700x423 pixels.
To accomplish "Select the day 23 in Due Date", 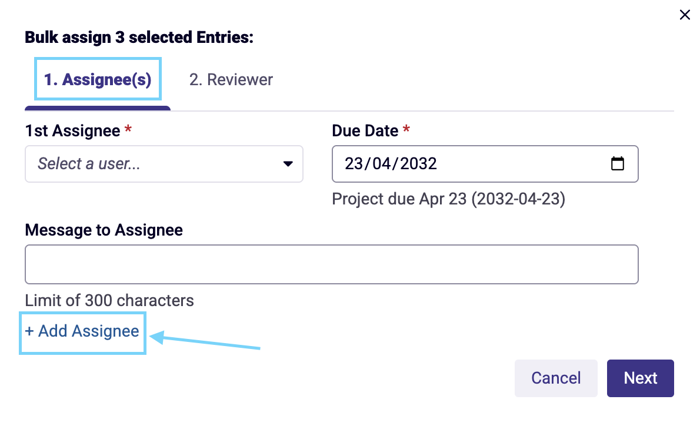I will (354, 163).
